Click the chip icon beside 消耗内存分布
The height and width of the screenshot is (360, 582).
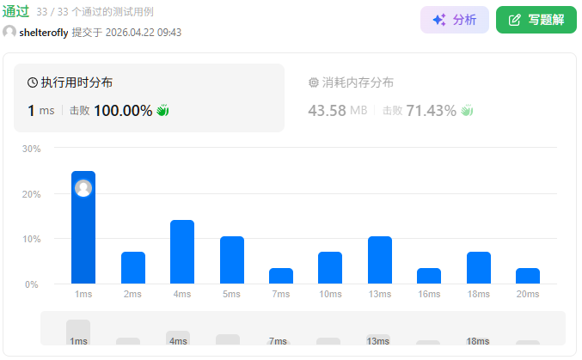tap(313, 83)
